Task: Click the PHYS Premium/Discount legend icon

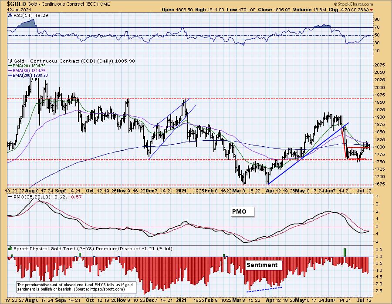Action: click(10, 248)
